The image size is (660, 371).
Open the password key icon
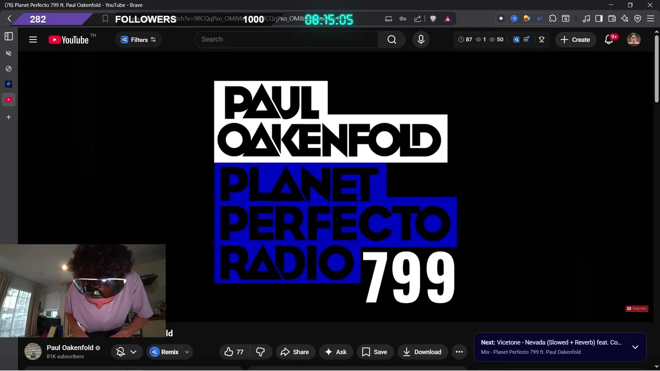click(403, 19)
